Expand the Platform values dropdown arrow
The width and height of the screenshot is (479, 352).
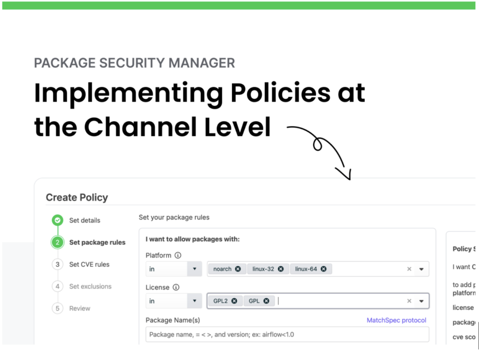click(x=421, y=269)
